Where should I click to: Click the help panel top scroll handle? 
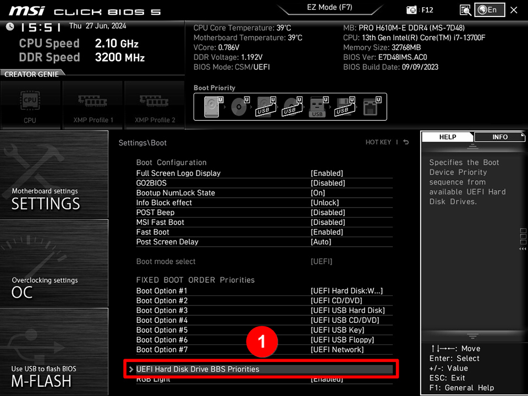pyautogui.click(x=472, y=146)
